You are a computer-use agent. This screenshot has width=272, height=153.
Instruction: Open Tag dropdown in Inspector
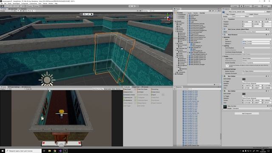coord(238,14)
